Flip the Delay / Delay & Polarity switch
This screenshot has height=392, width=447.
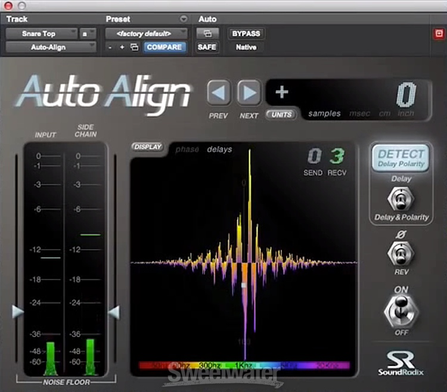coord(401,198)
